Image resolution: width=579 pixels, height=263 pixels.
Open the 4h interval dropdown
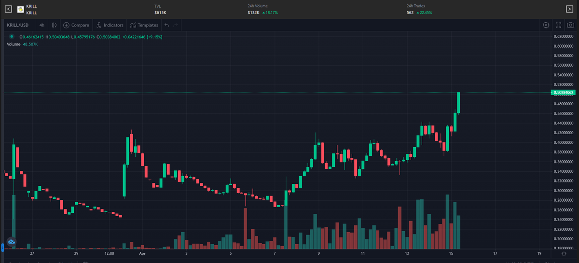coord(42,25)
